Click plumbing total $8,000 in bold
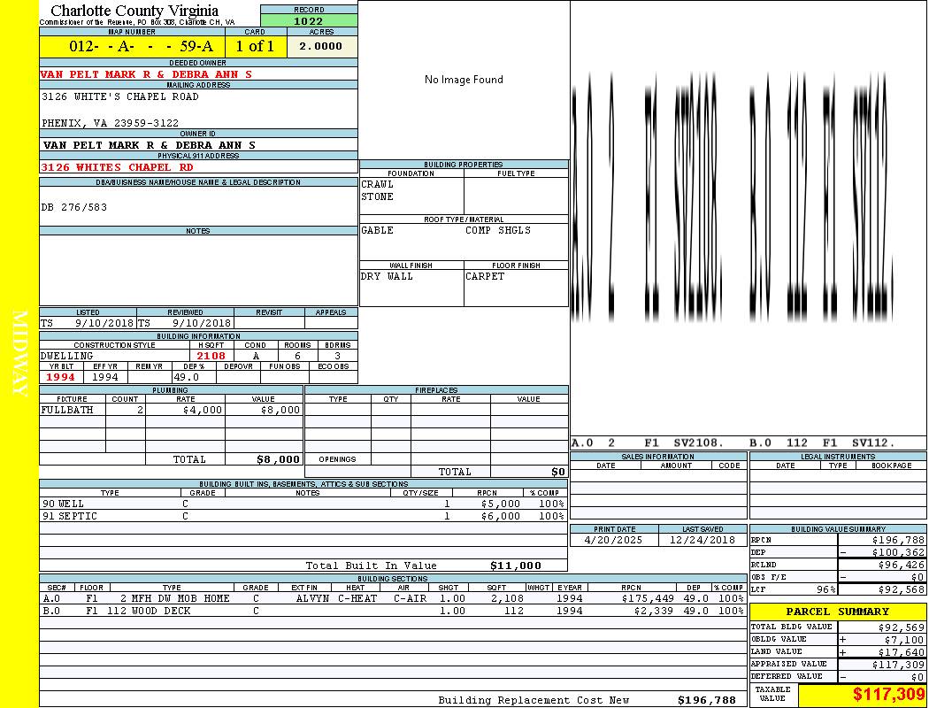This screenshot has height=708, width=929. 278,459
